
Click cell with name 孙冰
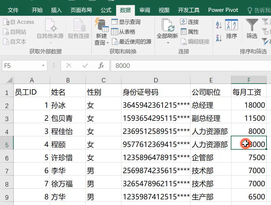click(x=68, y=105)
